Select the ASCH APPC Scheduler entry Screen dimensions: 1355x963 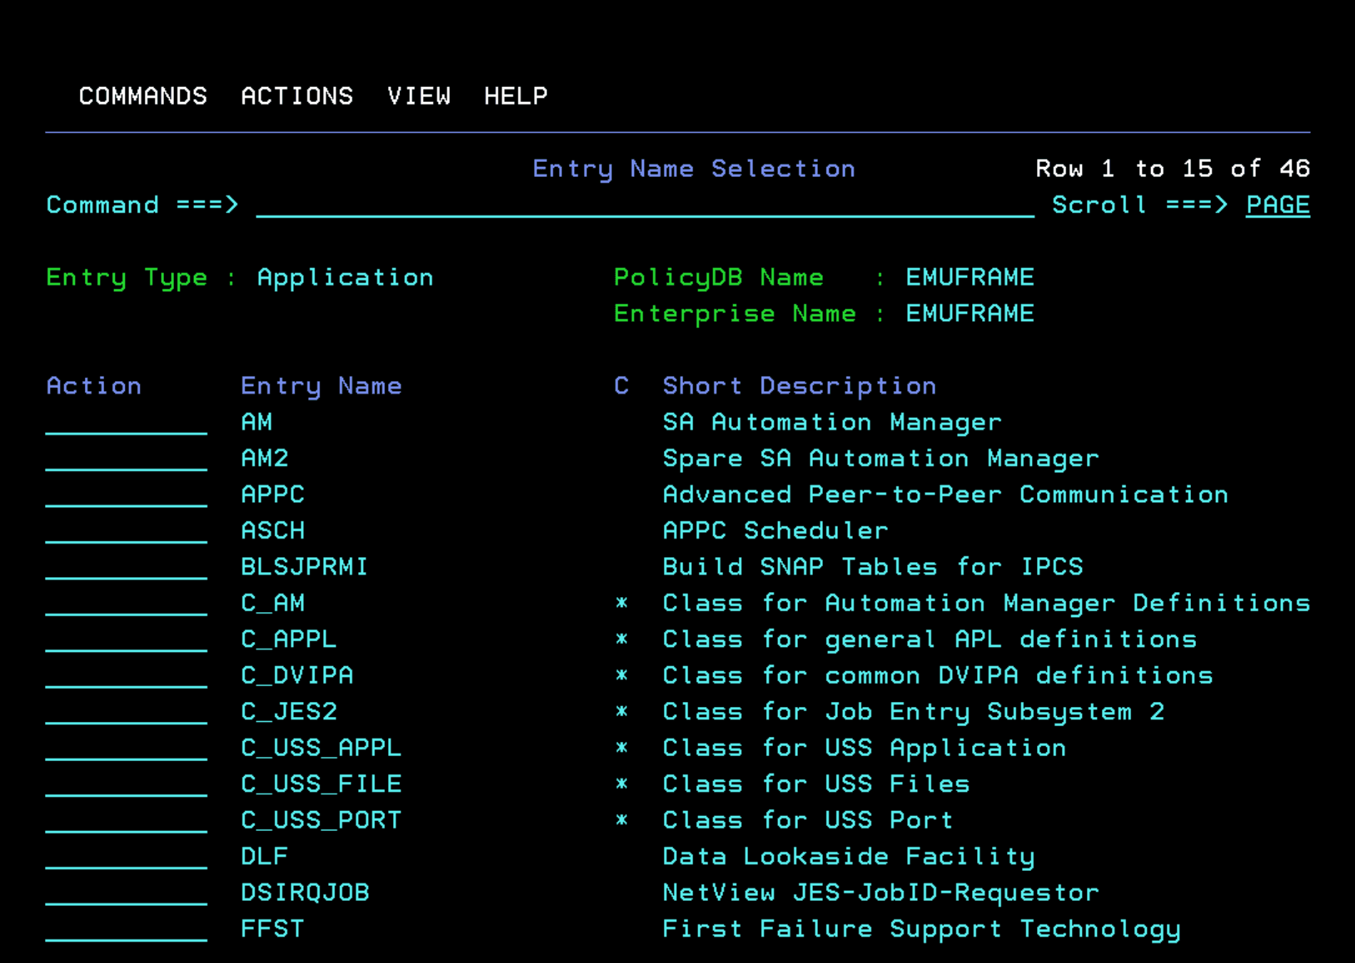click(x=273, y=530)
